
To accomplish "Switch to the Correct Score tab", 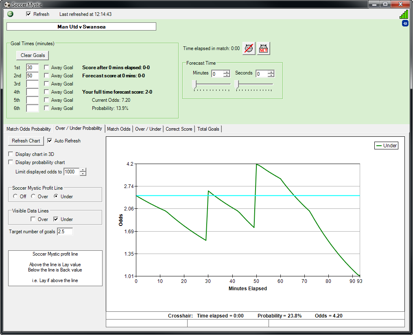I will (179, 129).
